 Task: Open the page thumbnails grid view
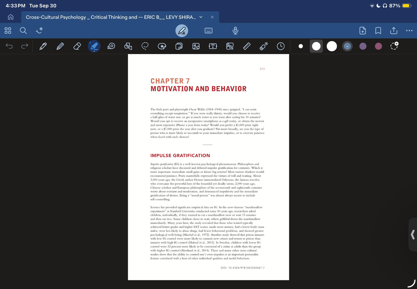coord(8,31)
